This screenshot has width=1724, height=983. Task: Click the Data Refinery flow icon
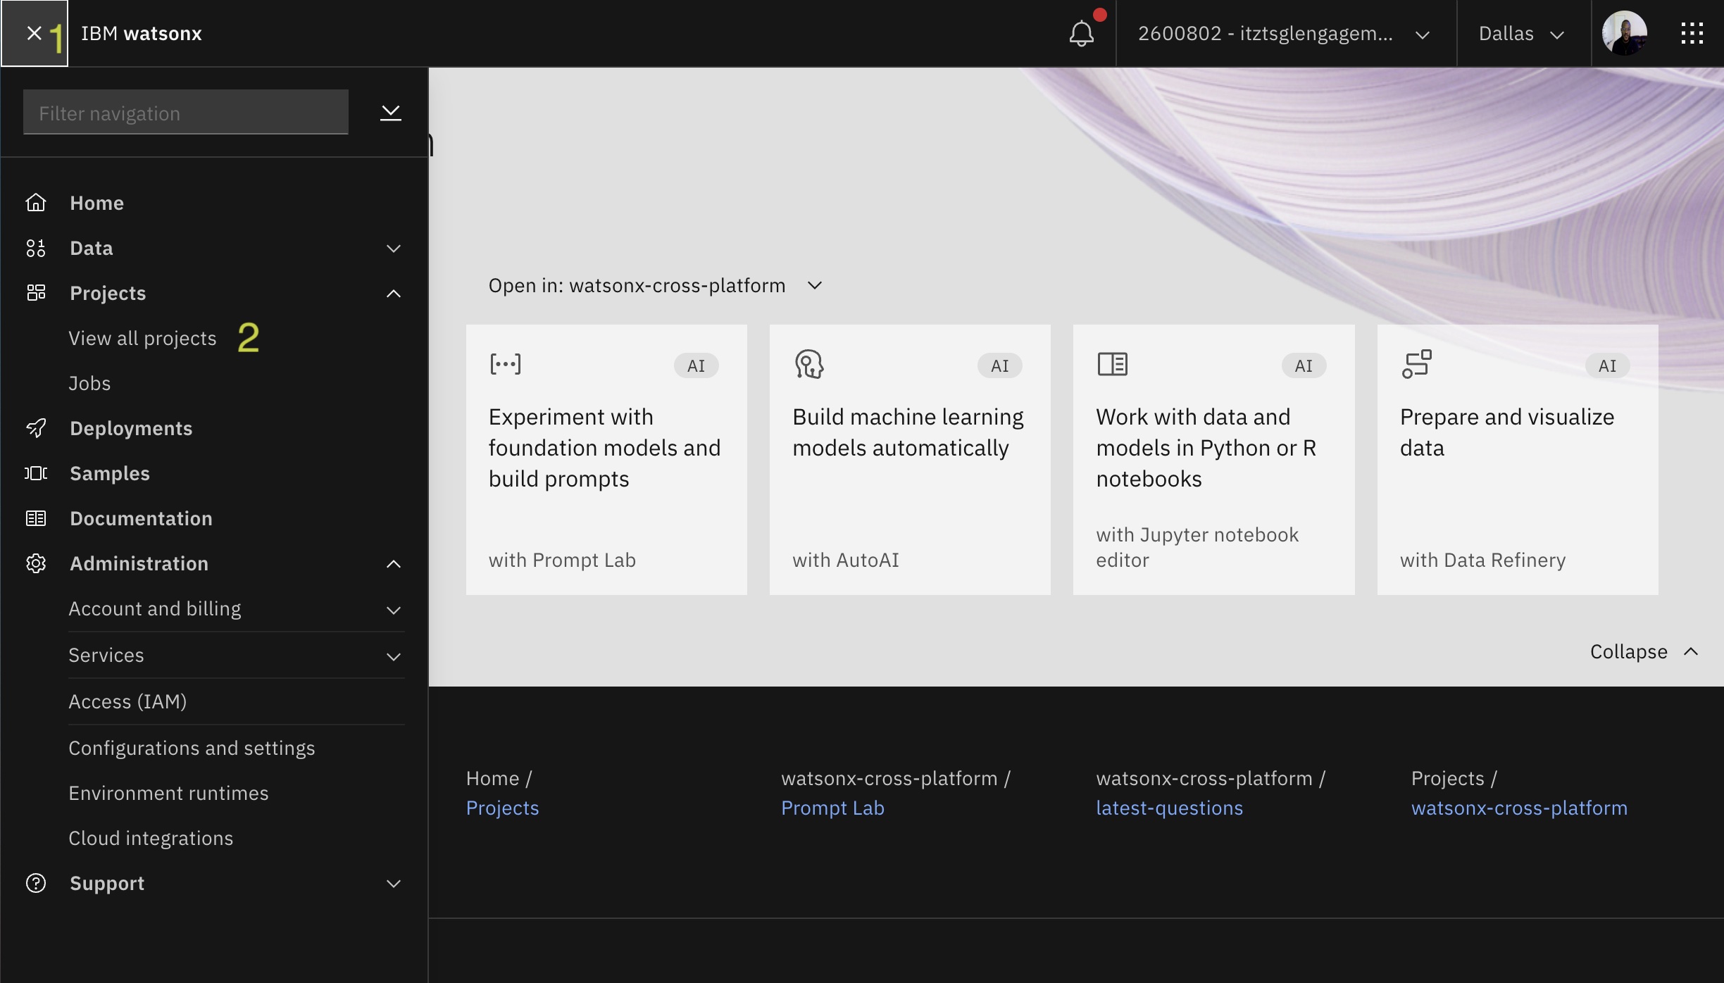(x=1416, y=364)
